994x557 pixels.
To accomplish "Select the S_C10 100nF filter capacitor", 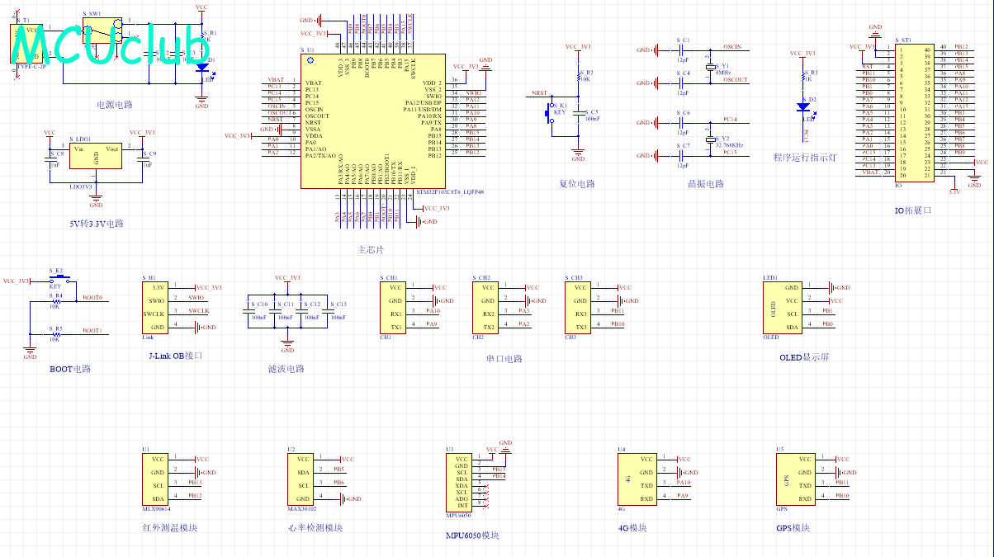I will tap(248, 311).
